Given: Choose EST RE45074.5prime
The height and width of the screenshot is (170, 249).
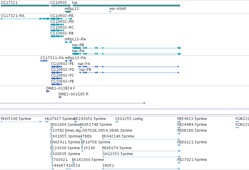Looking at the screenshot, I should point(117,148).
